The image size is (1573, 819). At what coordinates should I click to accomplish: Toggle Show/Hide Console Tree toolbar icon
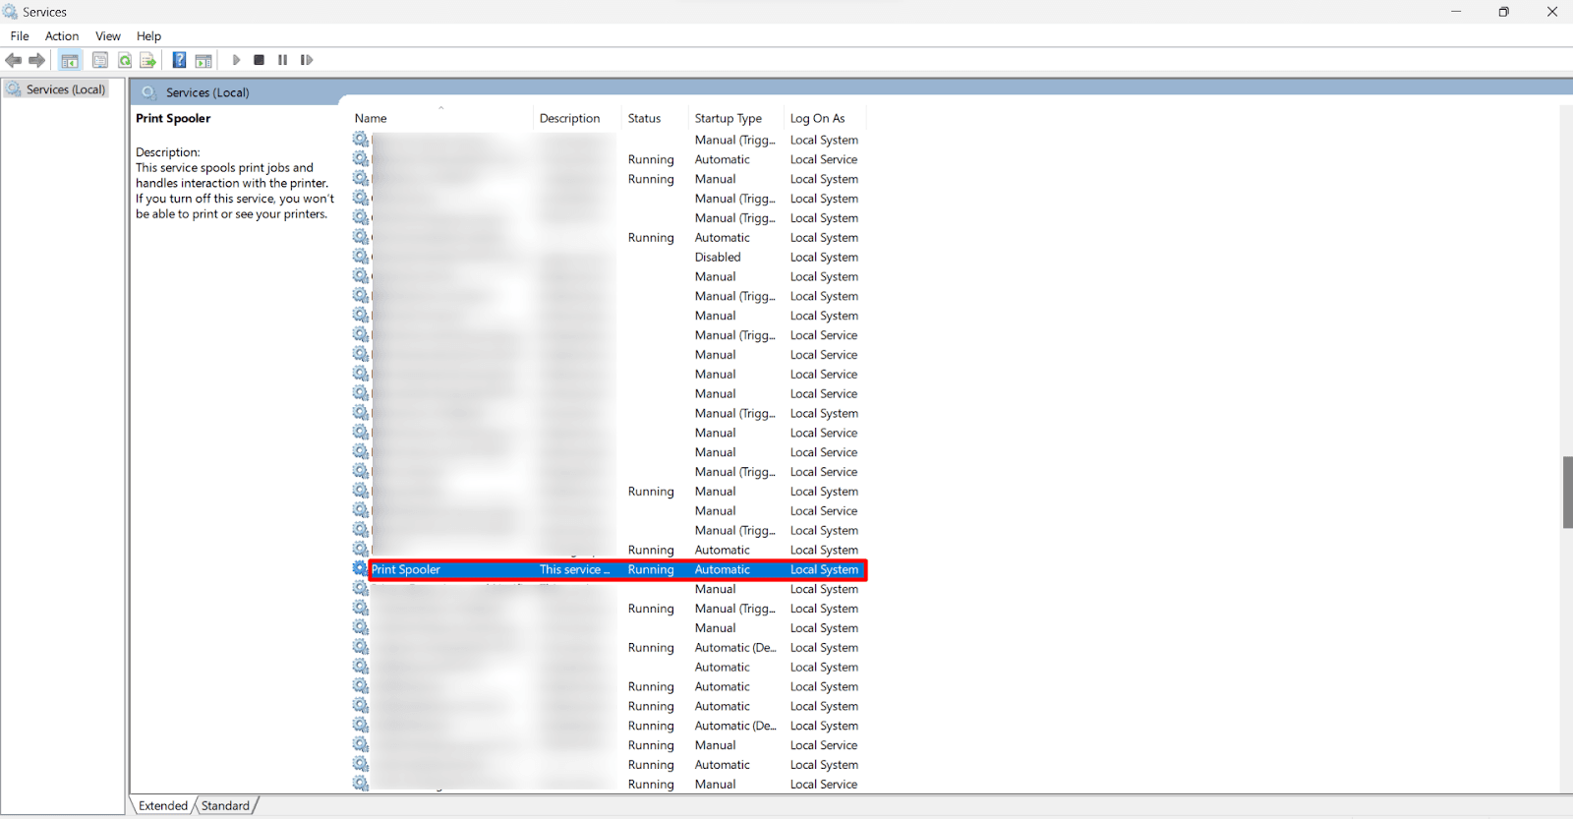coord(70,60)
